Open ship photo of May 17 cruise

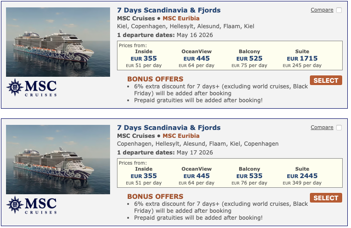58,160
